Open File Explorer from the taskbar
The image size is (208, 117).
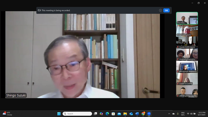(125, 114)
